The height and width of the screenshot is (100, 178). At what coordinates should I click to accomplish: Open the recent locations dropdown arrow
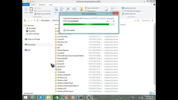coord(32,20)
